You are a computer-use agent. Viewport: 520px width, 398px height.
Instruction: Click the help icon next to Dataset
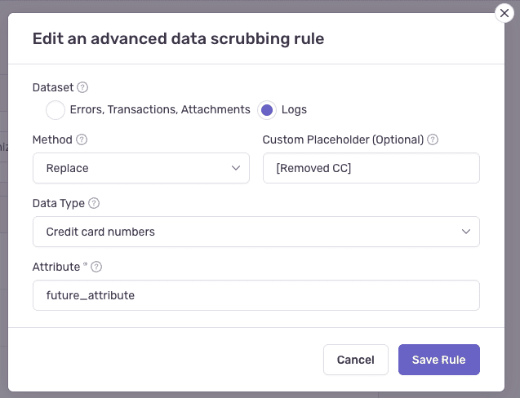(x=82, y=87)
